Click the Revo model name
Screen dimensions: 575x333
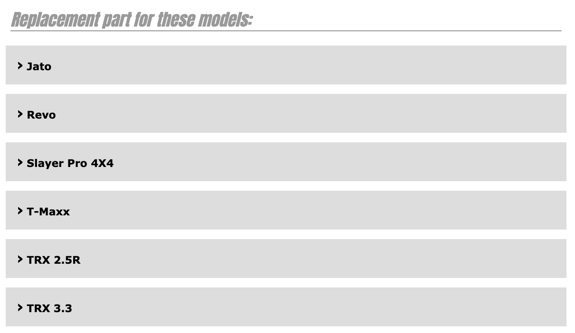(x=41, y=115)
